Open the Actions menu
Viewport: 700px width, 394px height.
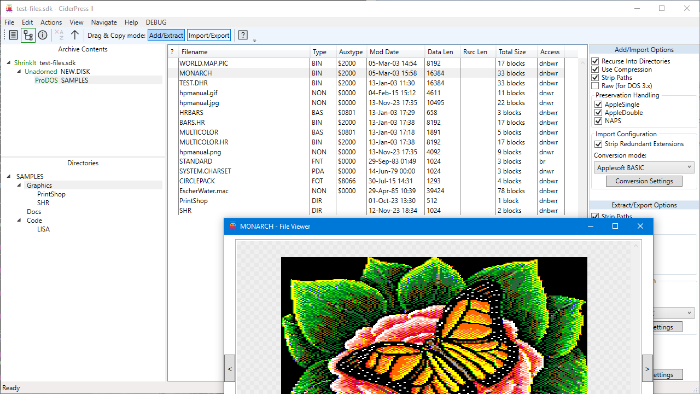click(x=51, y=22)
